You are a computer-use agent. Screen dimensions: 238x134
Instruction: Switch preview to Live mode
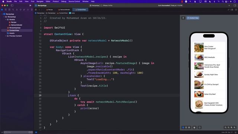pyautogui.click(x=183, y=127)
